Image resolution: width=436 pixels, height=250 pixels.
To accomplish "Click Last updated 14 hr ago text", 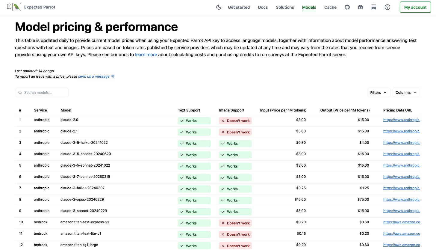I will [34, 71].
